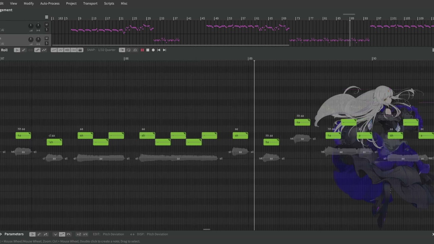Click the x2 vertical zoom button

pos(79,234)
